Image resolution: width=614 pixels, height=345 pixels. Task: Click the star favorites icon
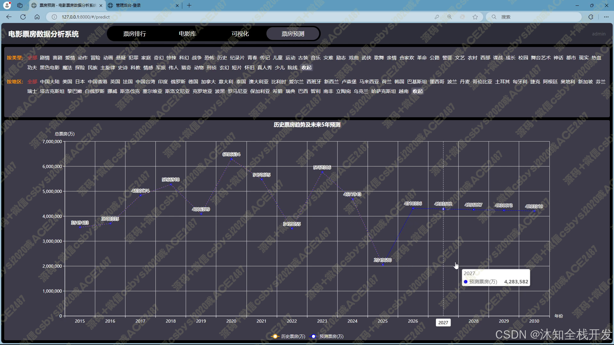[475, 17]
